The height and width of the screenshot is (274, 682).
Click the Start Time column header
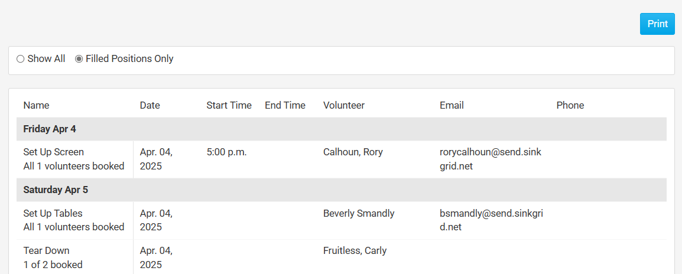pyautogui.click(x=229, y=106)
